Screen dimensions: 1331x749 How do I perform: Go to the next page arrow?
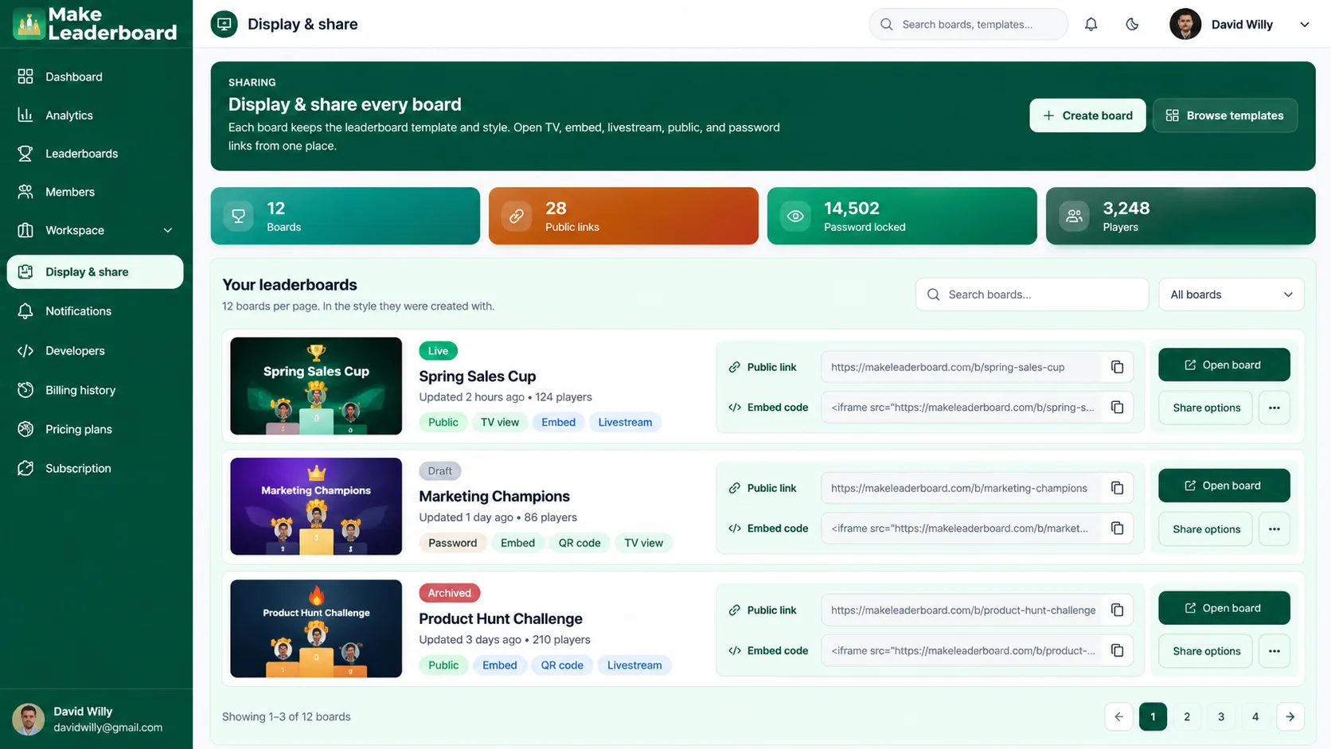[1290, 717]
